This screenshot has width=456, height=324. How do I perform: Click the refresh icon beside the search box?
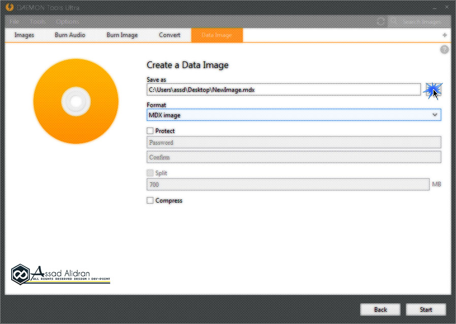pyautogui.click(x=381, y=21)
